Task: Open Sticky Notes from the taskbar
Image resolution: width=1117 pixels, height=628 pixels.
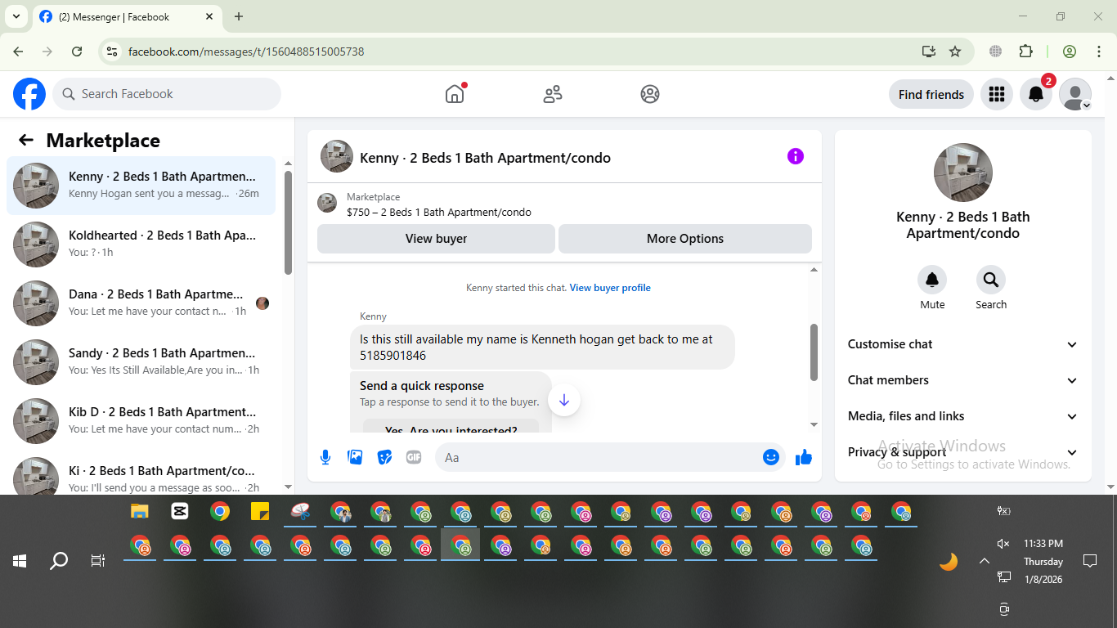Action: click(260, 512)
